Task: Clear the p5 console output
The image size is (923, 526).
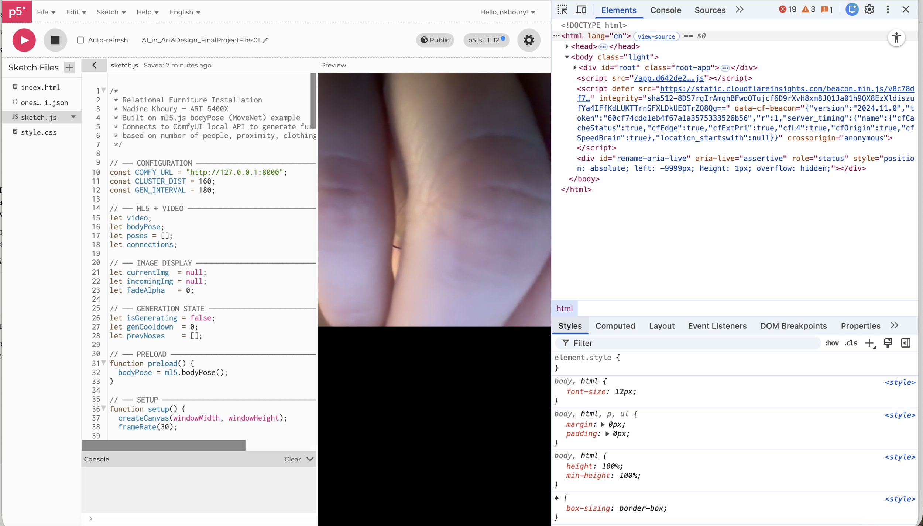Action: 292,459
